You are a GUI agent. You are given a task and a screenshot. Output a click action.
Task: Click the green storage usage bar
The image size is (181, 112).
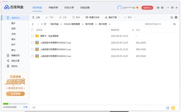pos(6,104)
